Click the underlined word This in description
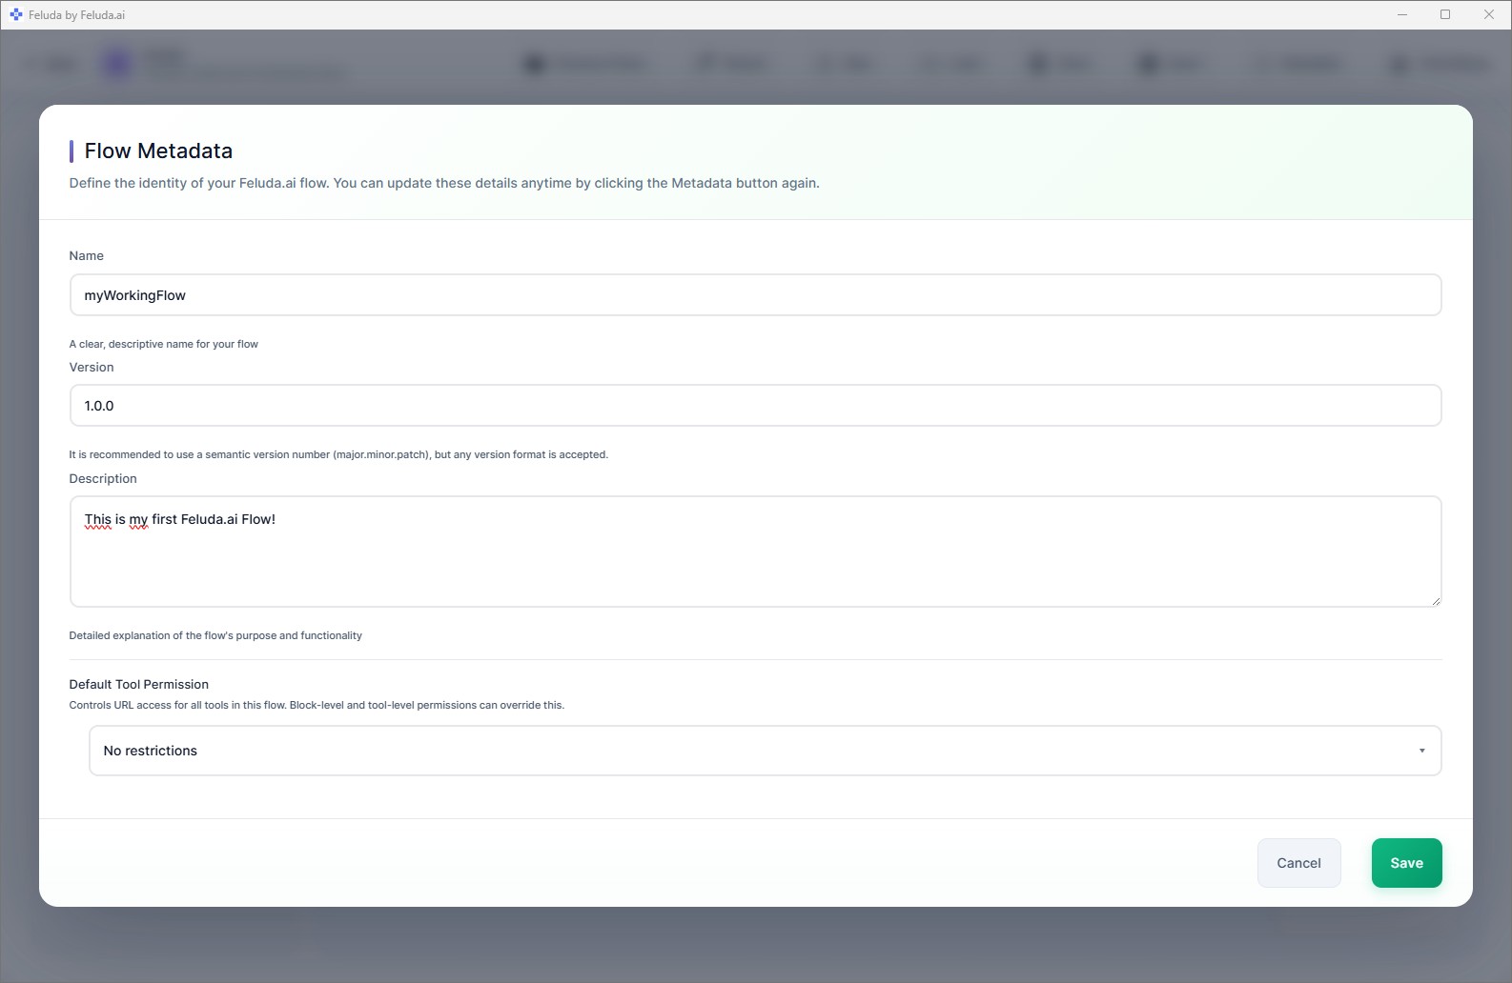The width and height of the screenshot is (1512, 983). coord(97,520)
